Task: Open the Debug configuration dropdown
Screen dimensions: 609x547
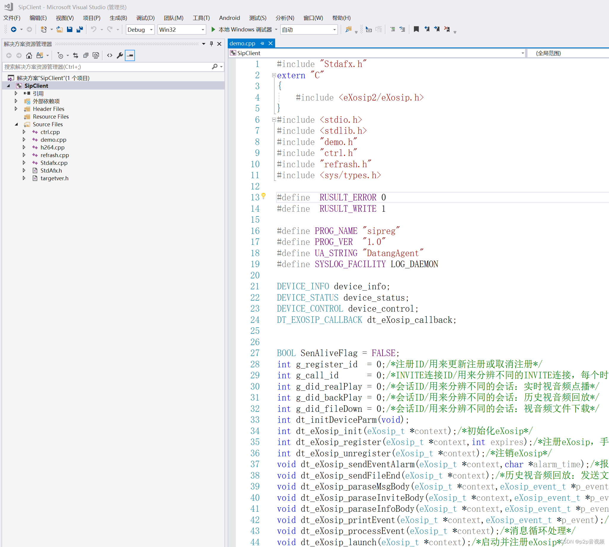Action: tap(151, 30)
